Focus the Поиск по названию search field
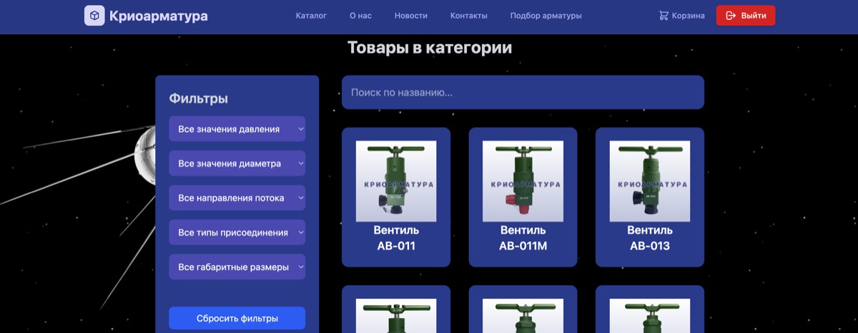The width and height of the screenshot is (858, 333). click(x=523, y=93)
